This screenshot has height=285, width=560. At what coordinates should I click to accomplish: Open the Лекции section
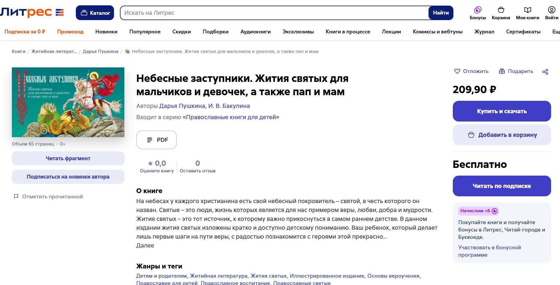391,32
